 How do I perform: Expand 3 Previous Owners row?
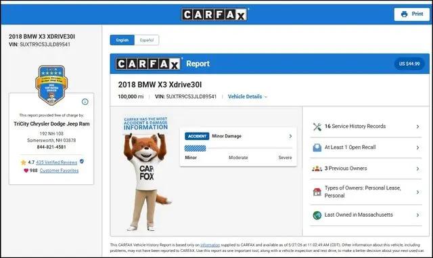(x=366, y=169)
